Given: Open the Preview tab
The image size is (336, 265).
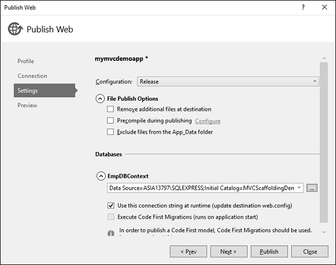Looking at the screenshot, I should (27, 105).
